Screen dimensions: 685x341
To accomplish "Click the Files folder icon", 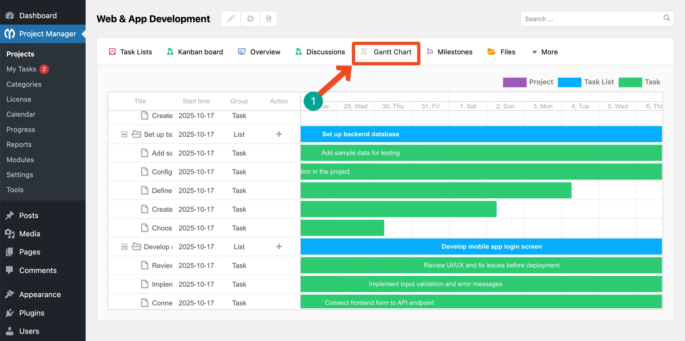I will click(x=491, y=52).
